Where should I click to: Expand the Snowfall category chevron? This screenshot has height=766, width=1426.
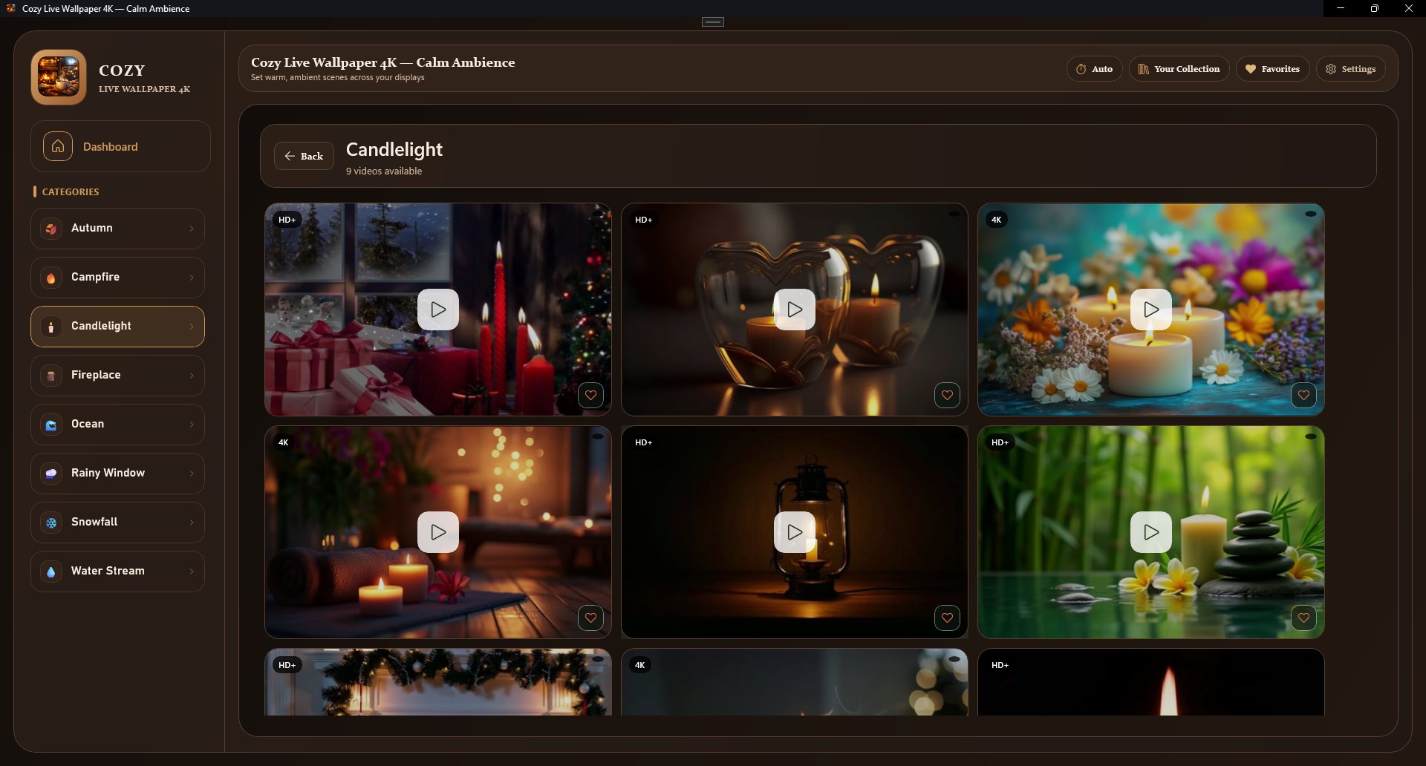click(192, 523)
